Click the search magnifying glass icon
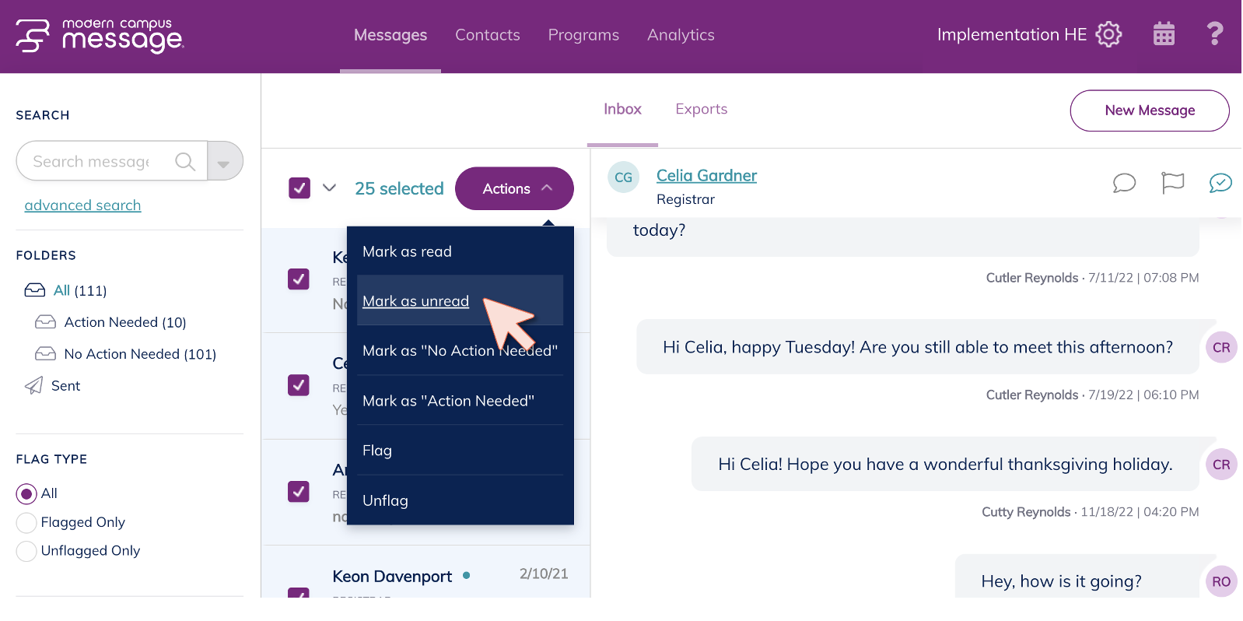Image resolution: width=1243 pixels, height=621 pixels. (x=184, y=161)
